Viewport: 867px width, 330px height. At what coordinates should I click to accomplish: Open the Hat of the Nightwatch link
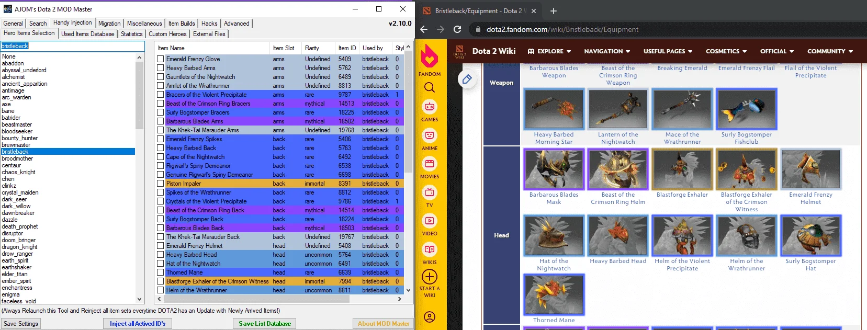(x=554, y=265)
